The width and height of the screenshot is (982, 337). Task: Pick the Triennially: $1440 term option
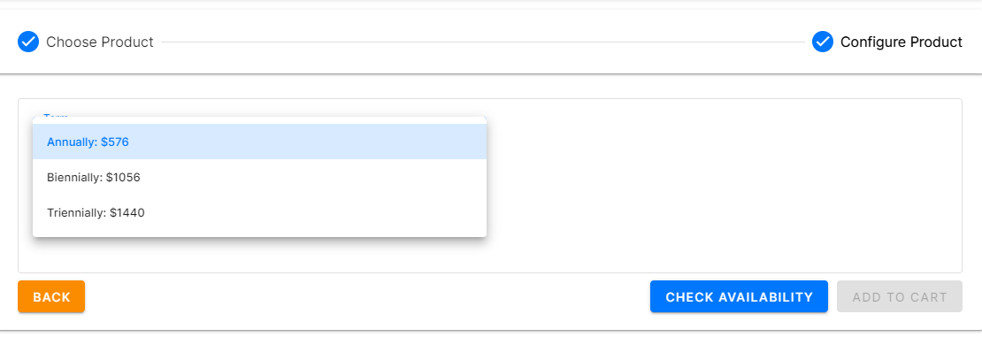(x=259, y=213)
